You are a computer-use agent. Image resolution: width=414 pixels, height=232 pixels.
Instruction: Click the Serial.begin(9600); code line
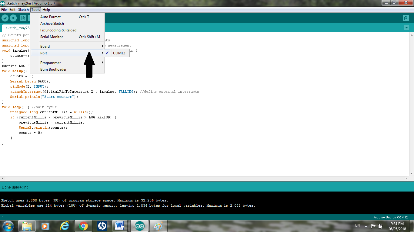30,81
